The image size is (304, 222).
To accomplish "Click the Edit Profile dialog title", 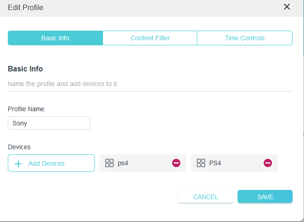I will 25,8.
